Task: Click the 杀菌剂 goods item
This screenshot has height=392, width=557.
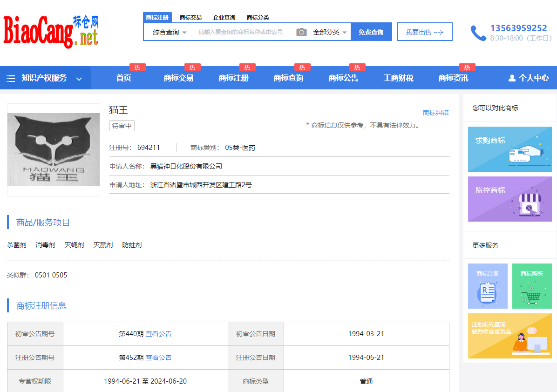Action: (x=17, y=245)
